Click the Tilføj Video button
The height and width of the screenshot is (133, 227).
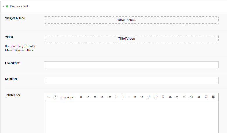[131, 38]
